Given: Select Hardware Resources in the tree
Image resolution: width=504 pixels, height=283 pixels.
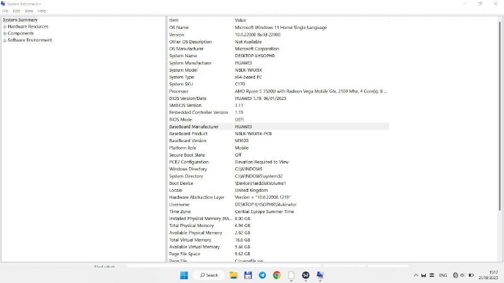Looking at the screenshot, I should [x=28, y=26].
